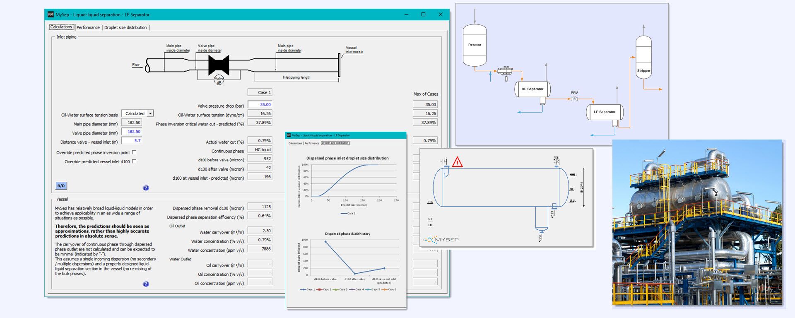Enable Override predicted vessel inlet d100

point(134,161)
